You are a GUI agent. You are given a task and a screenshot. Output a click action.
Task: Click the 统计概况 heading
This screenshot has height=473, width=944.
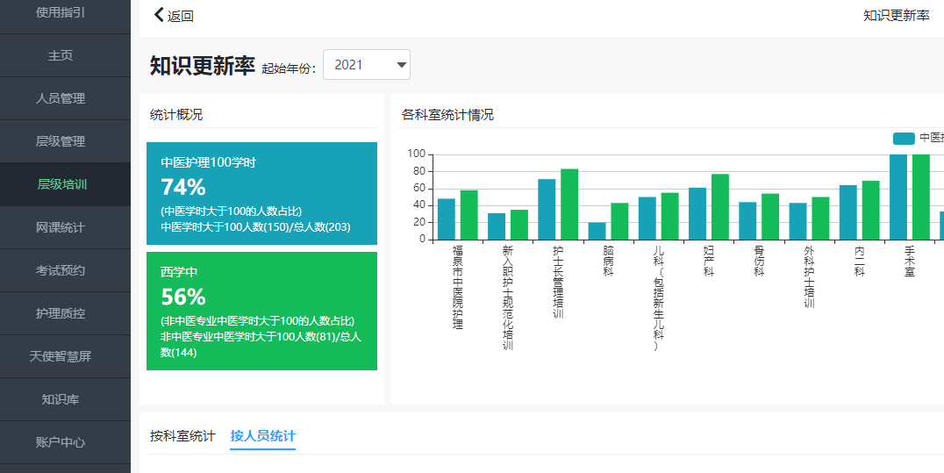176,115
